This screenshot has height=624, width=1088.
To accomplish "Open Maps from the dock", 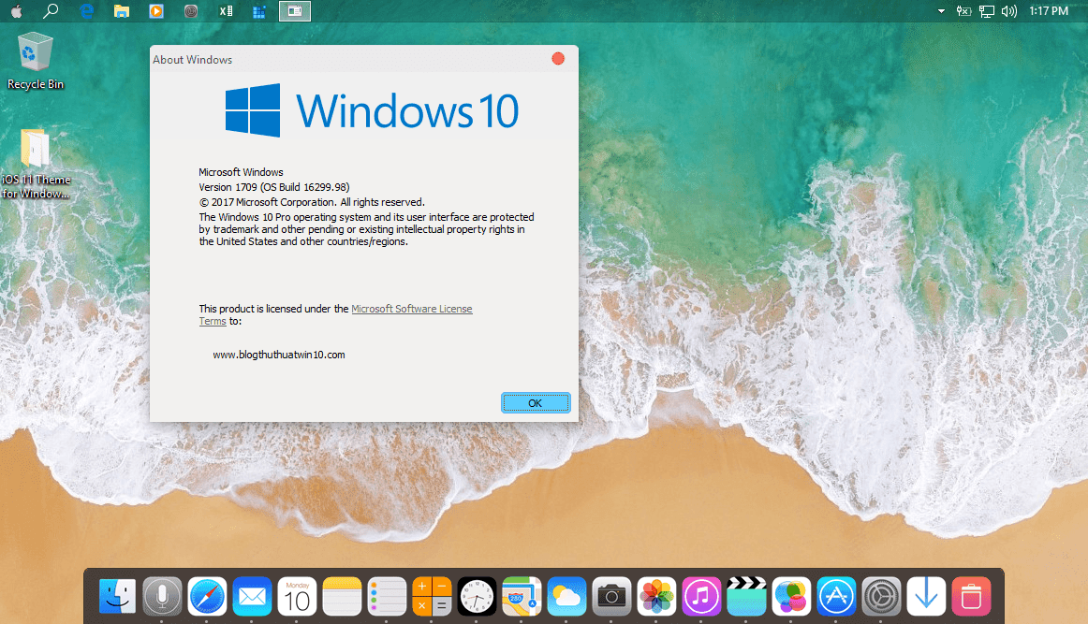I will click(522, 596).
